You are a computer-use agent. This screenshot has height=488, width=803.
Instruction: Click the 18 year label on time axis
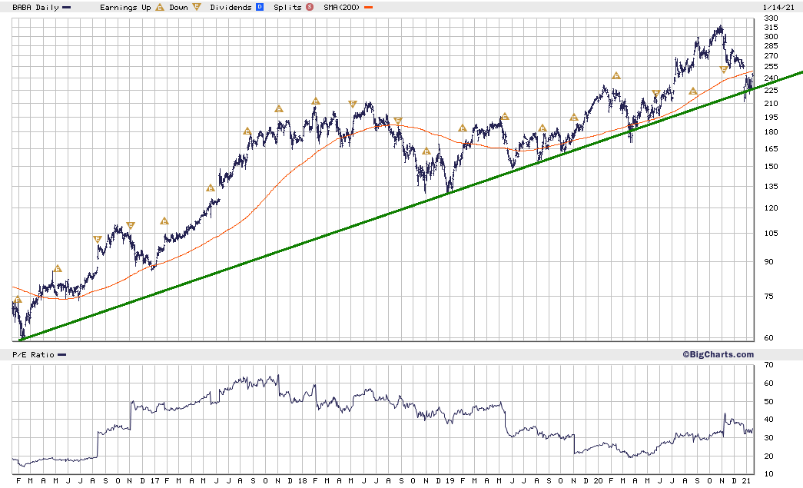pyautogui.click(x=302, y=481)
